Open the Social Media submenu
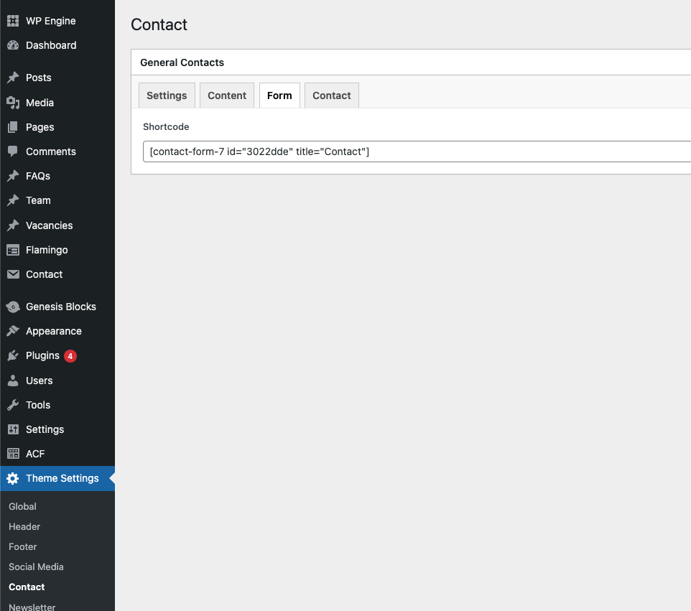Screen dimensions: 691x611 point(36,567)
